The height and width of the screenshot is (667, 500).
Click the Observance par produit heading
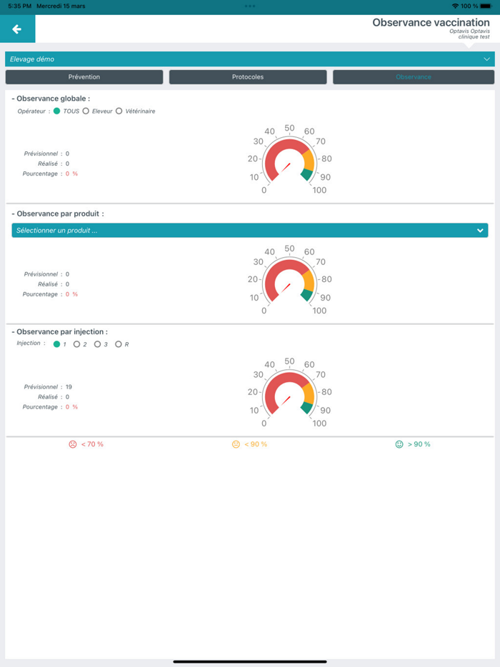click(57, 214)
